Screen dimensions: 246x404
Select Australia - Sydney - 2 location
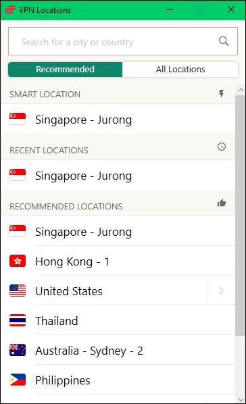[x=118, y=350]
